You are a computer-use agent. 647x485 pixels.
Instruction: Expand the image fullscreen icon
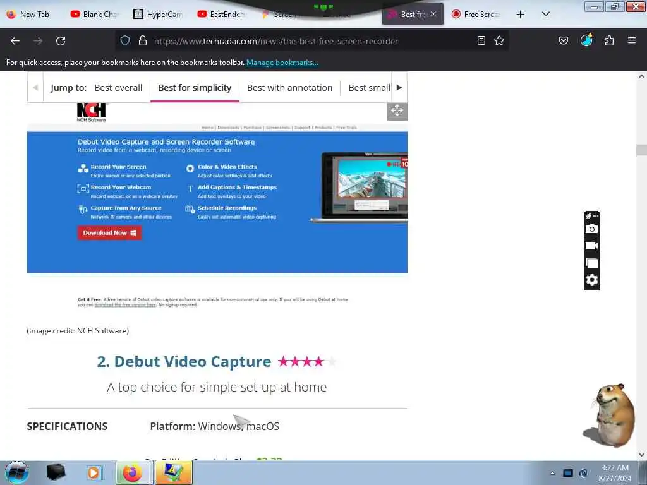(397, 111)
